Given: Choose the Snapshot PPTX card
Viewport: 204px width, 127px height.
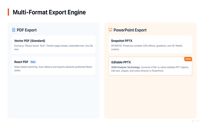Looking at the screenshot, I should (x=150, y=45).
